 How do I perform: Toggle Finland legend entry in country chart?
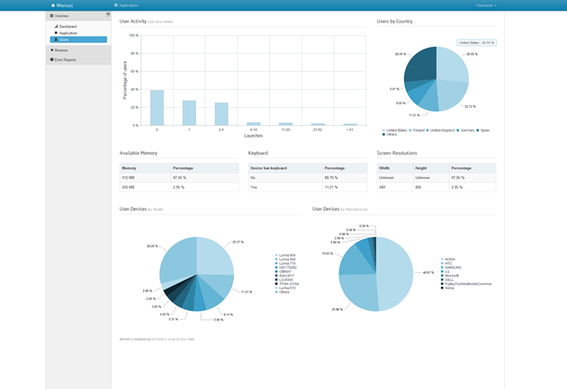point(418,129)
